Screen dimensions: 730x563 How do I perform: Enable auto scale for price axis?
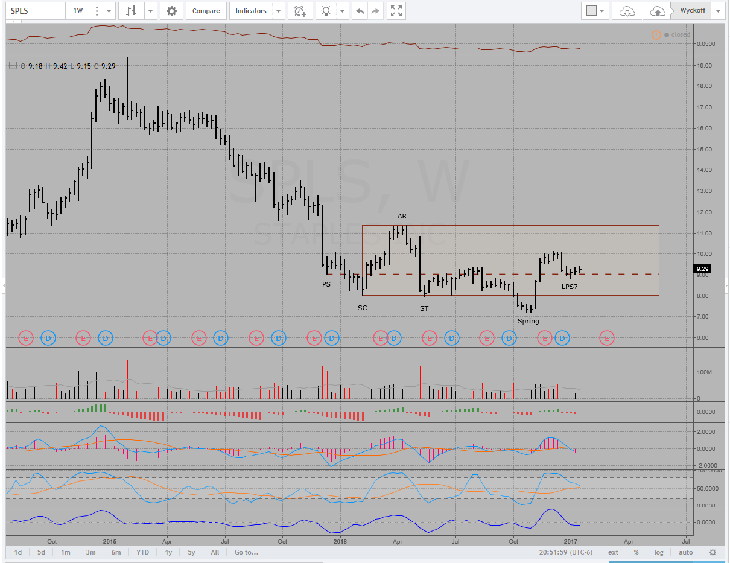click(x=685, y=552)
